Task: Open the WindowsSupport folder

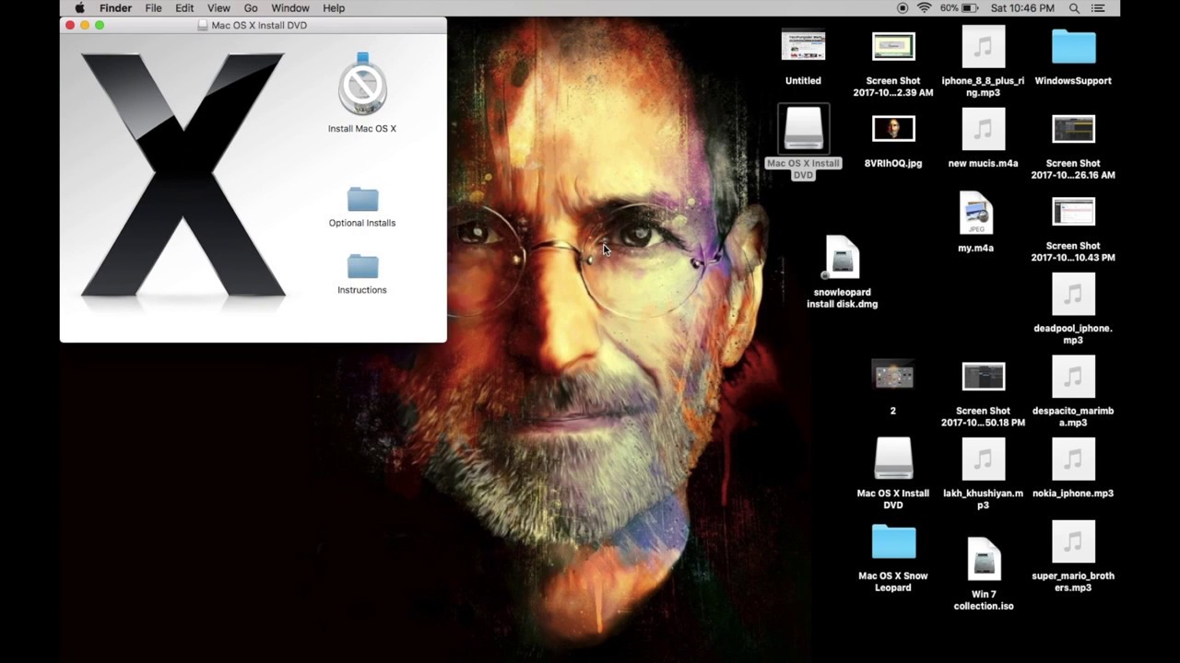Action: pyautogui.click(x=1074, y=48)
